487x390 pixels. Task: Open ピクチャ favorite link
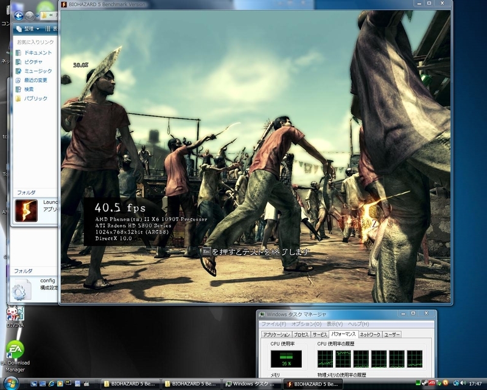(29, 62)
